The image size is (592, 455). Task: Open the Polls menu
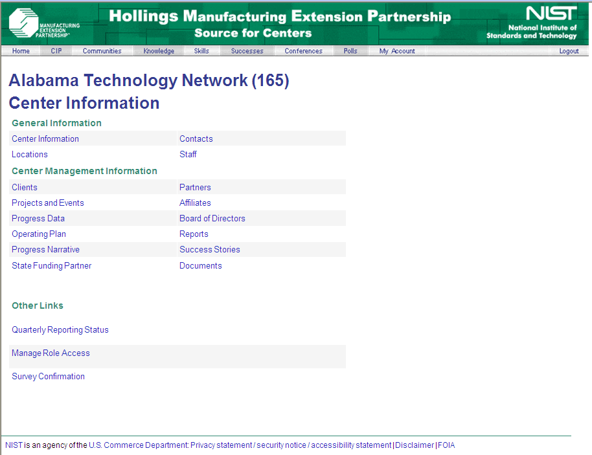point(350,51)
